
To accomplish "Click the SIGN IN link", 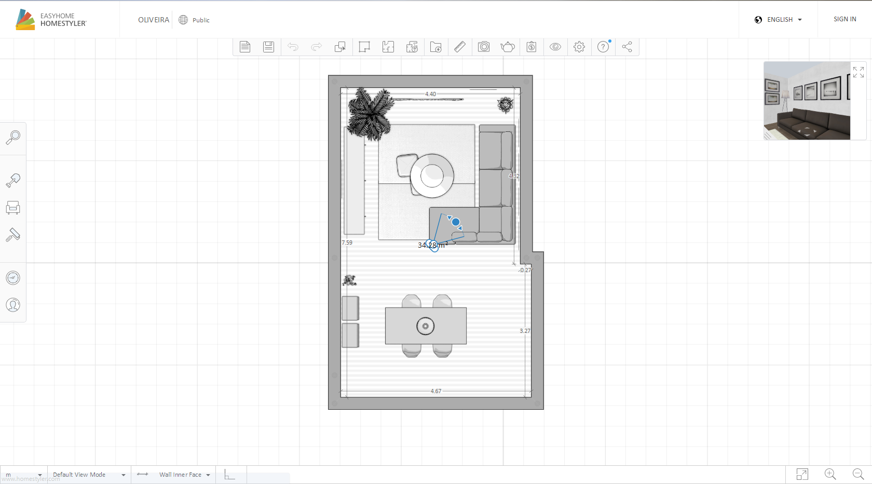I will (844, 19).
